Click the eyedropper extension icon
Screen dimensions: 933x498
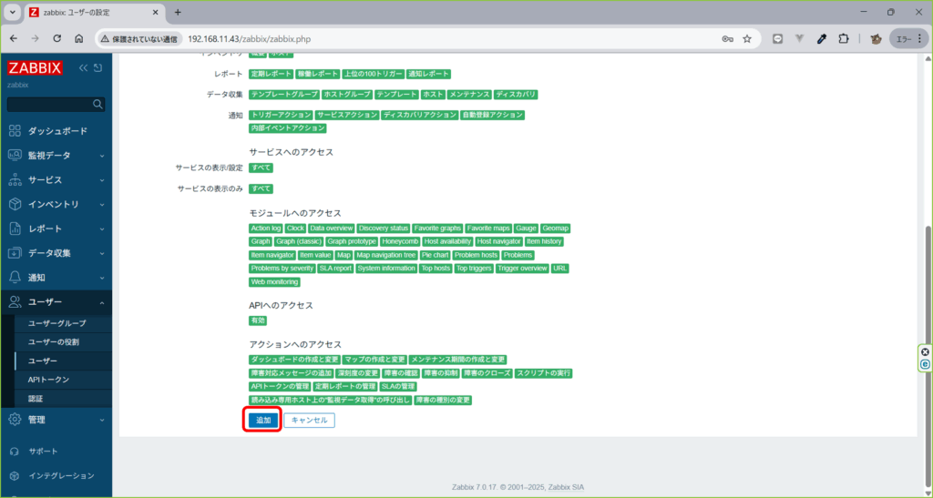pos(821,39)
